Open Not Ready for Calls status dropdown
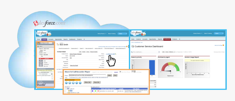 [x=53, y=43]
